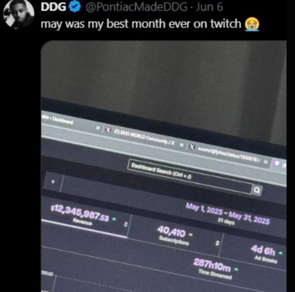Expand the Revenue metric selector arrows

pos(126,224)
